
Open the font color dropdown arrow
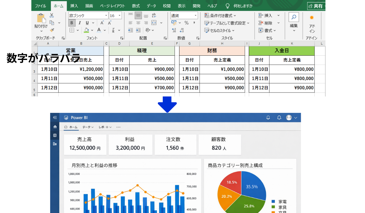point(105,30)
